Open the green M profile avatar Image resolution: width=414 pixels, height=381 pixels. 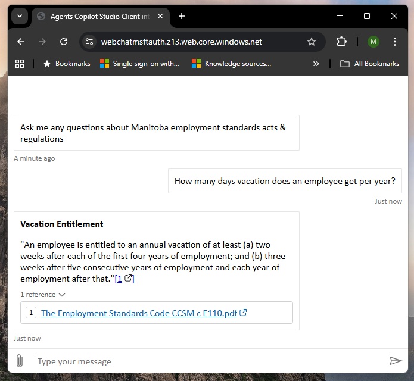click(373, 42)
